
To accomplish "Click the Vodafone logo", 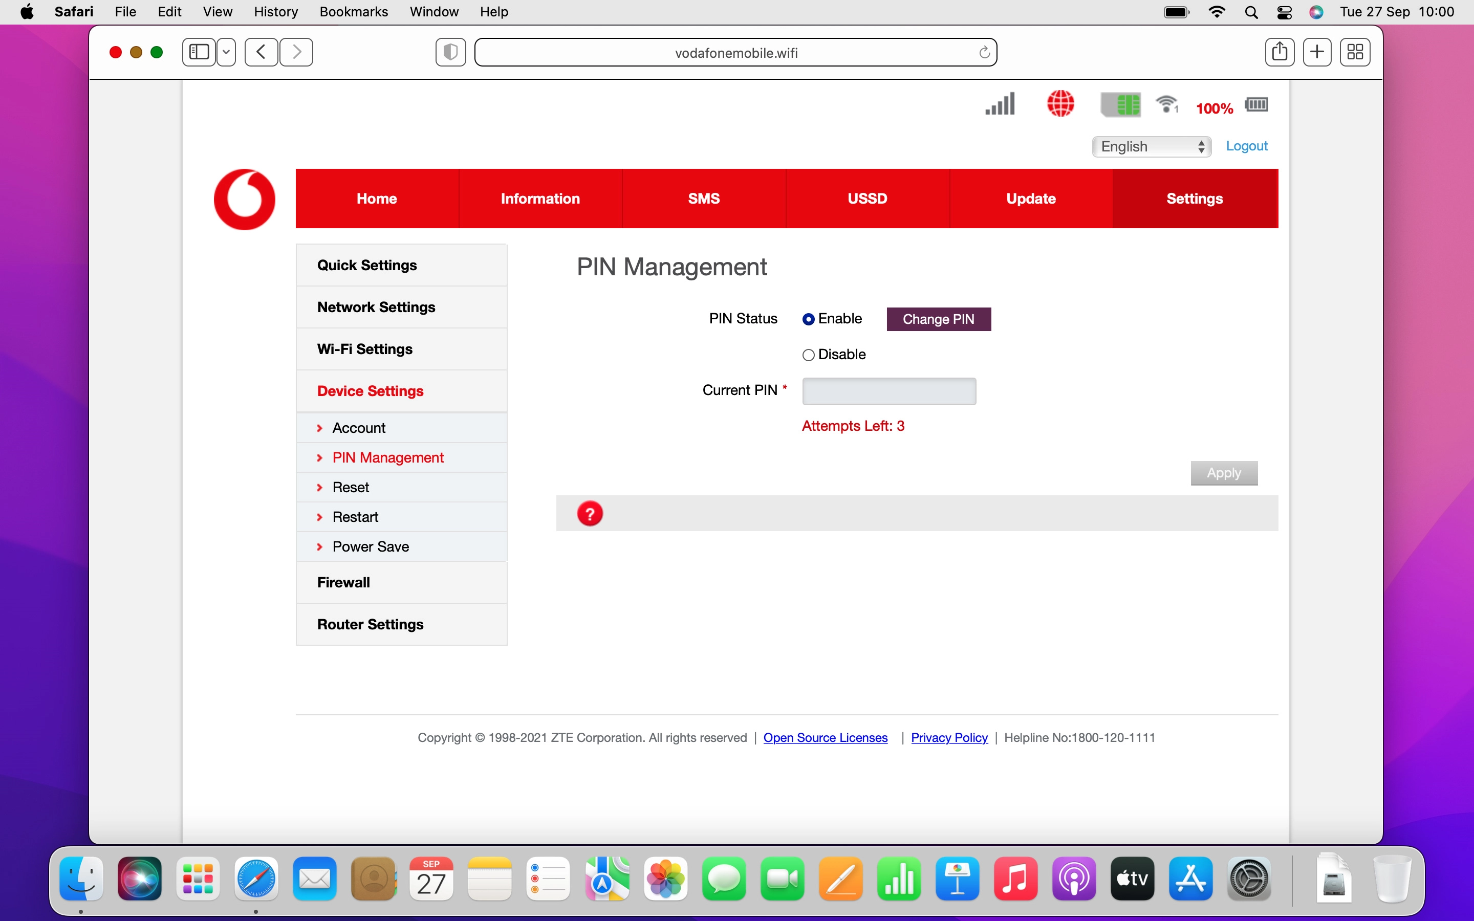I will coord(245,199).
